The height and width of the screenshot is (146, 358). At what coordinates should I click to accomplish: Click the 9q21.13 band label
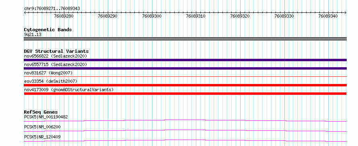[33, 35]
